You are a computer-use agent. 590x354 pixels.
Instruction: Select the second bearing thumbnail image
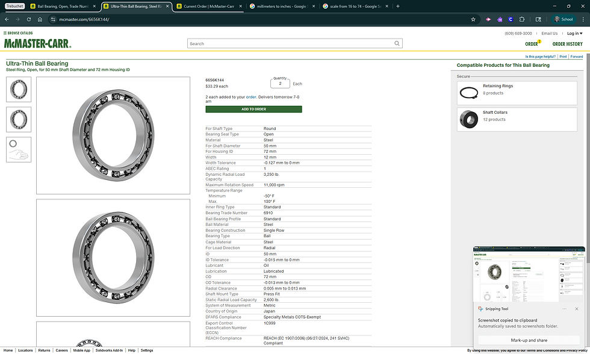click(x=19, y=120)
